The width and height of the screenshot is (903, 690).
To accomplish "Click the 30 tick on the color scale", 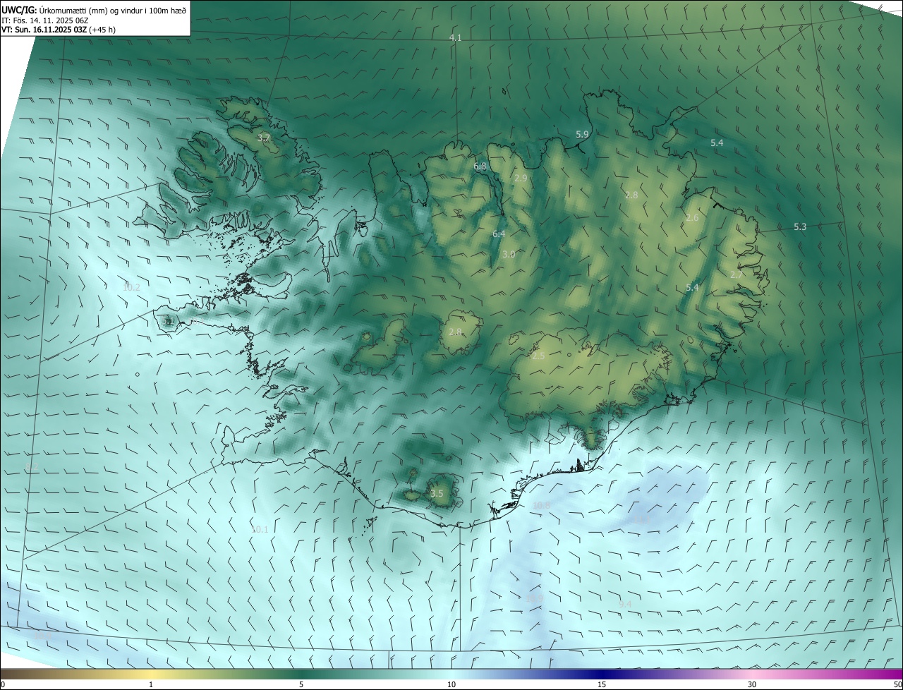I will tap(752, 684).
